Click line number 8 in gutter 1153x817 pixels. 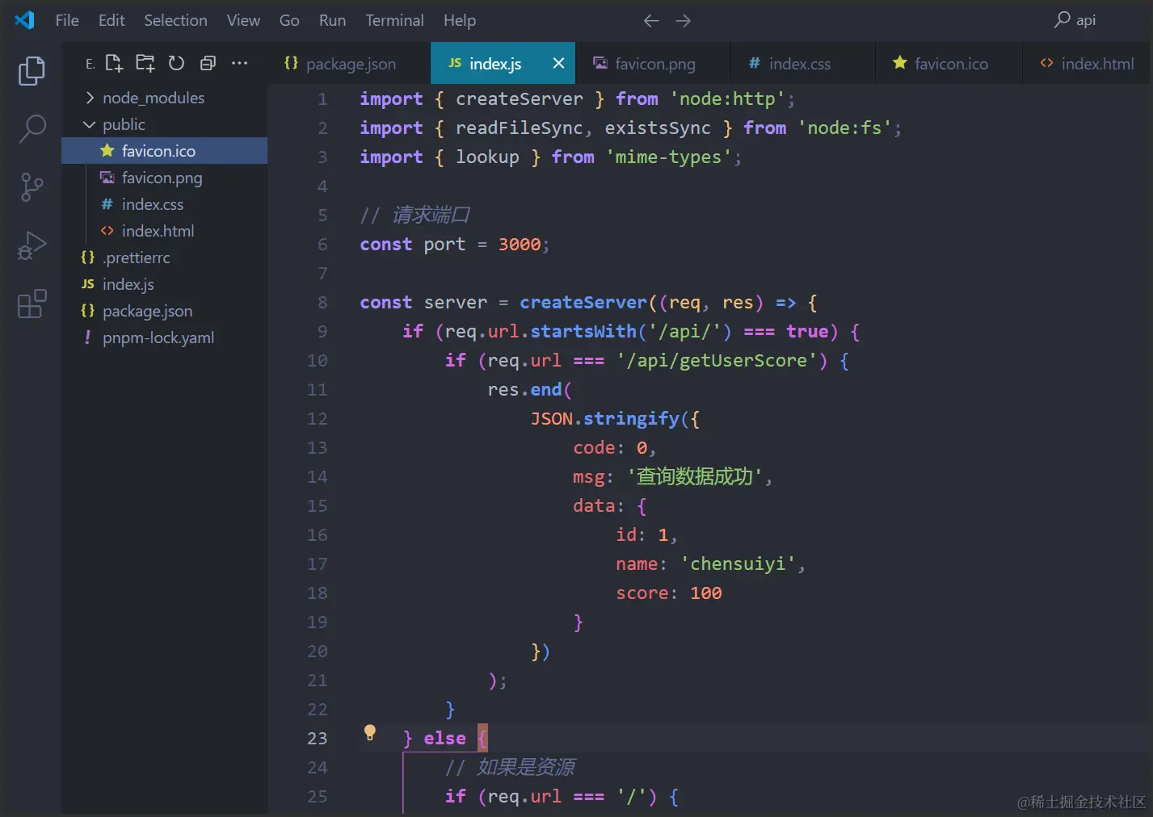coord(322,302)
